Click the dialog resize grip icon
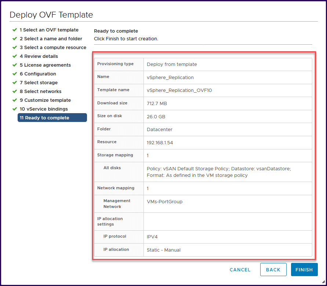The height and width of the screenshot is (286, 327). pos(323,282)
